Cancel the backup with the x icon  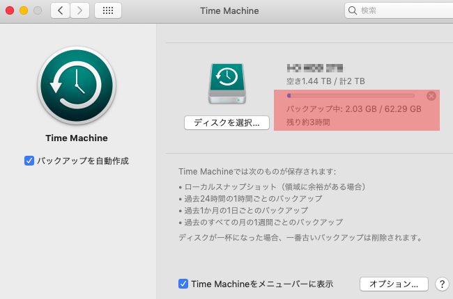[431, 96]
